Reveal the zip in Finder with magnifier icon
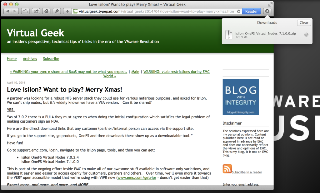The height and width of the screenshot is (193, 320). (x=306, y=35)
